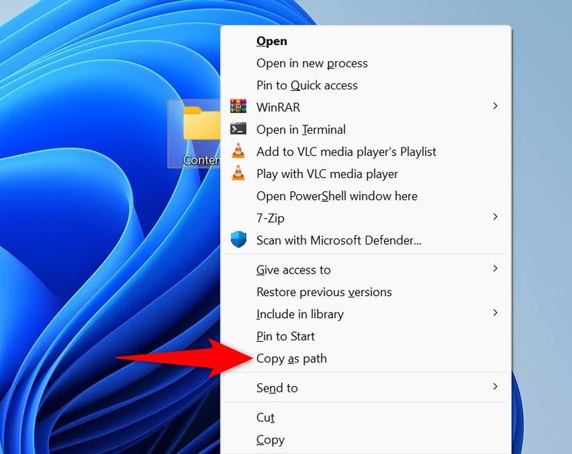This screenshot has height=454, width=572.
Task: Expand the Send to submenu
Action: click(x=495, y=387)
